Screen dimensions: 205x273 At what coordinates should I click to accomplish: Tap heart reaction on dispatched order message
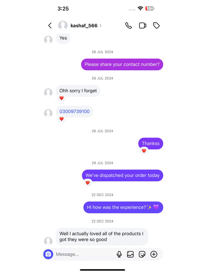click(88, 183)
